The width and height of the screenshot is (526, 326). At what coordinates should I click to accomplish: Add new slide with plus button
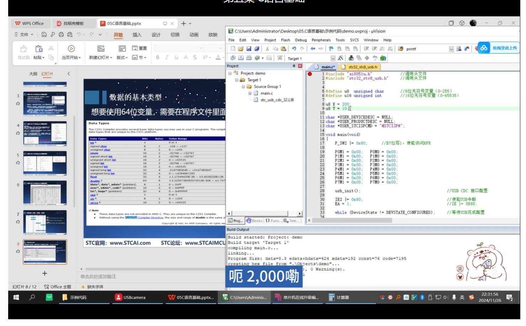45,273
